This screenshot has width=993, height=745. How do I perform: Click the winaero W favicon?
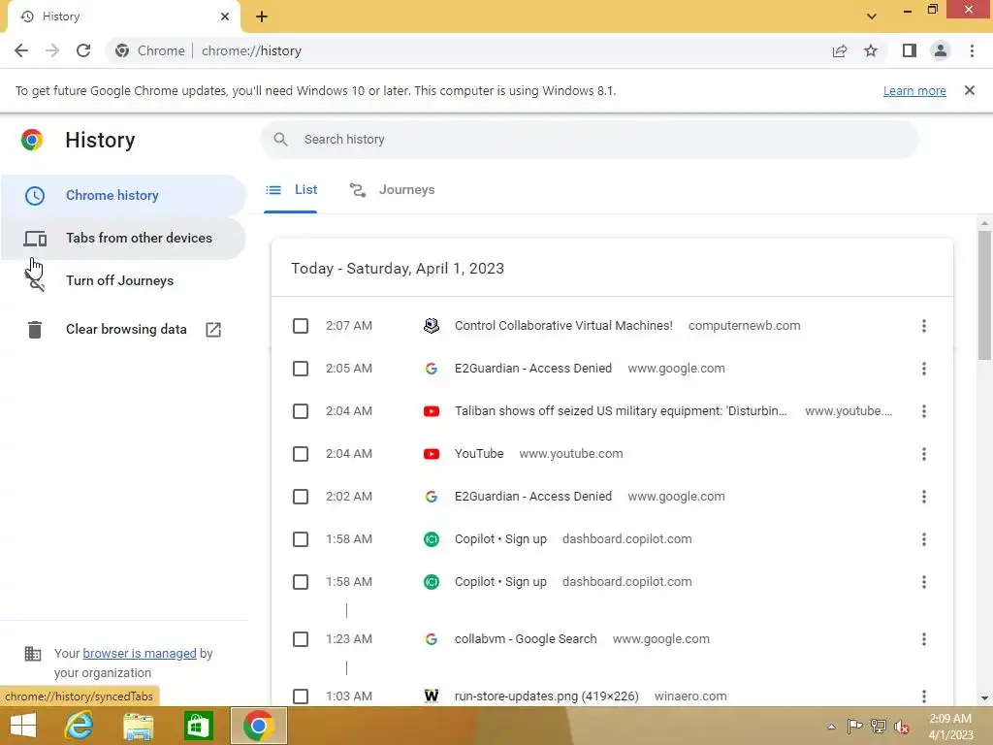click(x=432, y=696)
